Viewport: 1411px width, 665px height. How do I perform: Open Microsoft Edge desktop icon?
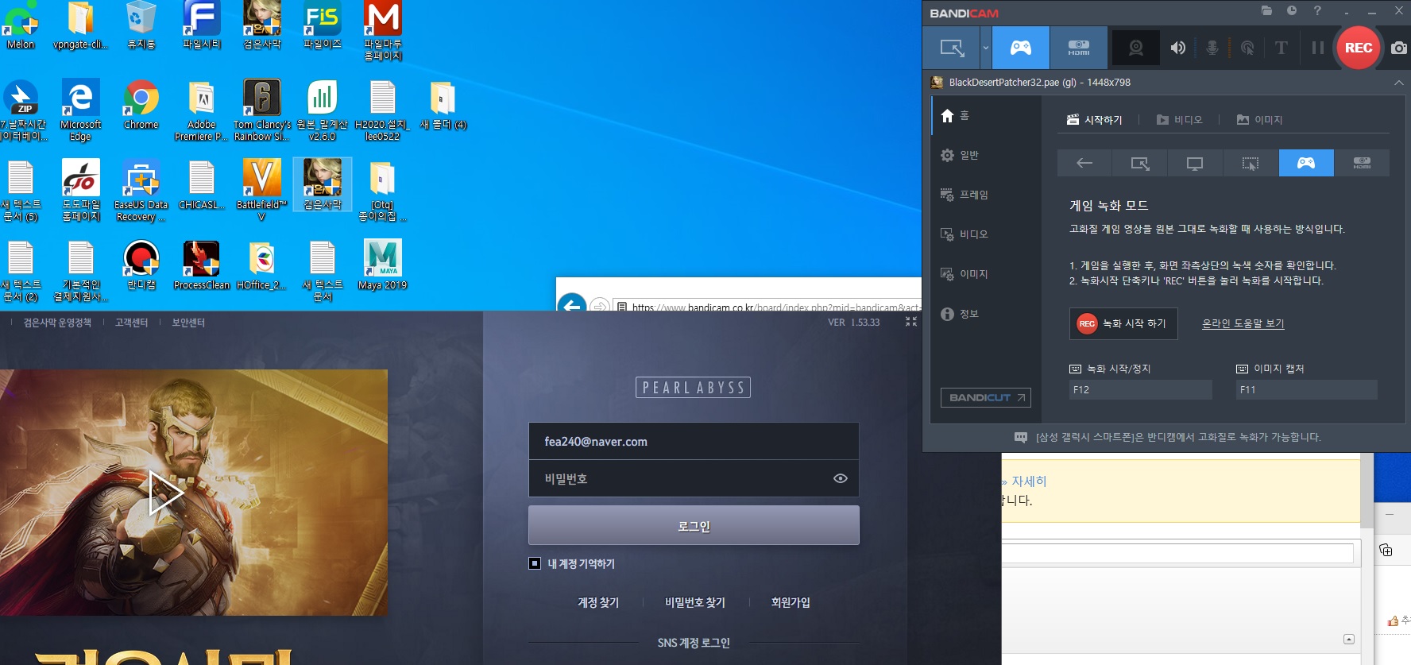(80, 110)
